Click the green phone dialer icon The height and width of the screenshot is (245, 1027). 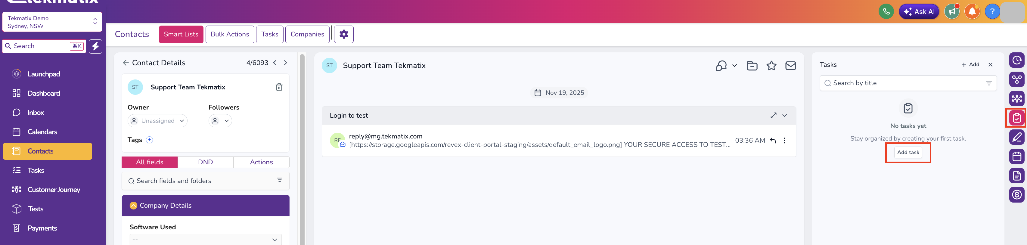886,11
